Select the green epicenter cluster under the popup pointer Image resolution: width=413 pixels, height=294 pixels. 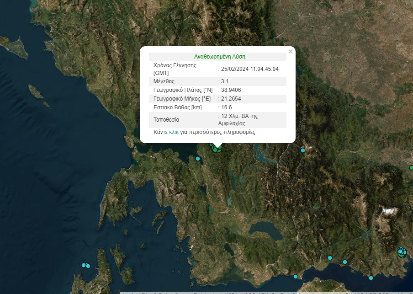click(216, 148)
